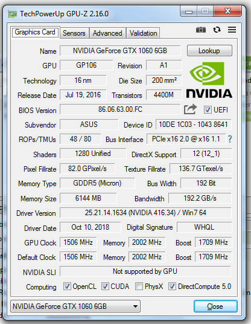Click the Driver Date field Oct 10, 2018
This screenshot has width=251, height=324.
(x=91, y=227)
